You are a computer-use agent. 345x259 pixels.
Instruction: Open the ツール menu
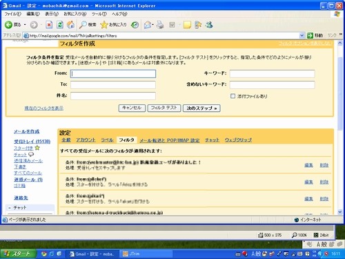pos(99,14)
